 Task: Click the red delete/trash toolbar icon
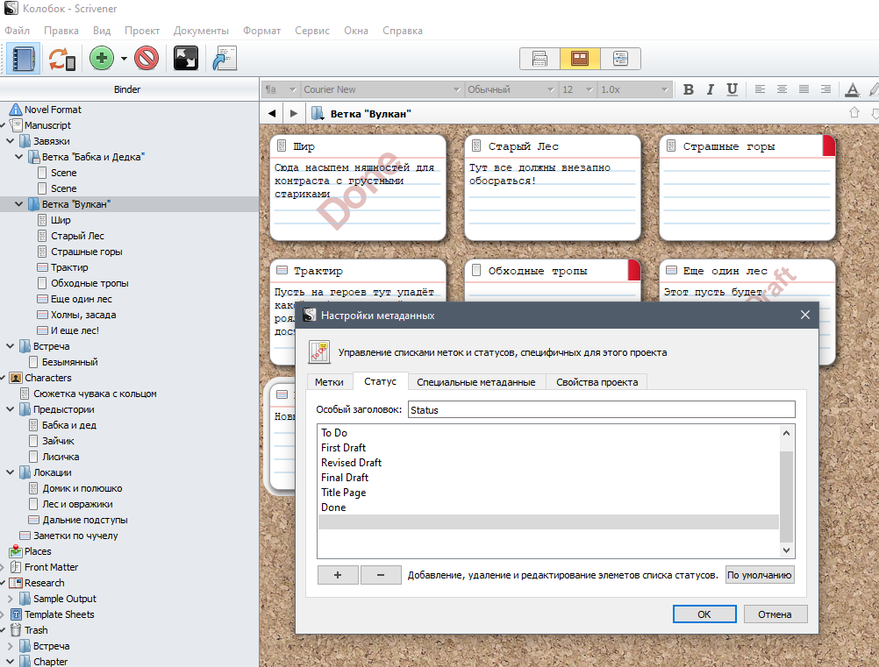pyautogui.click(x=146, y=59)
